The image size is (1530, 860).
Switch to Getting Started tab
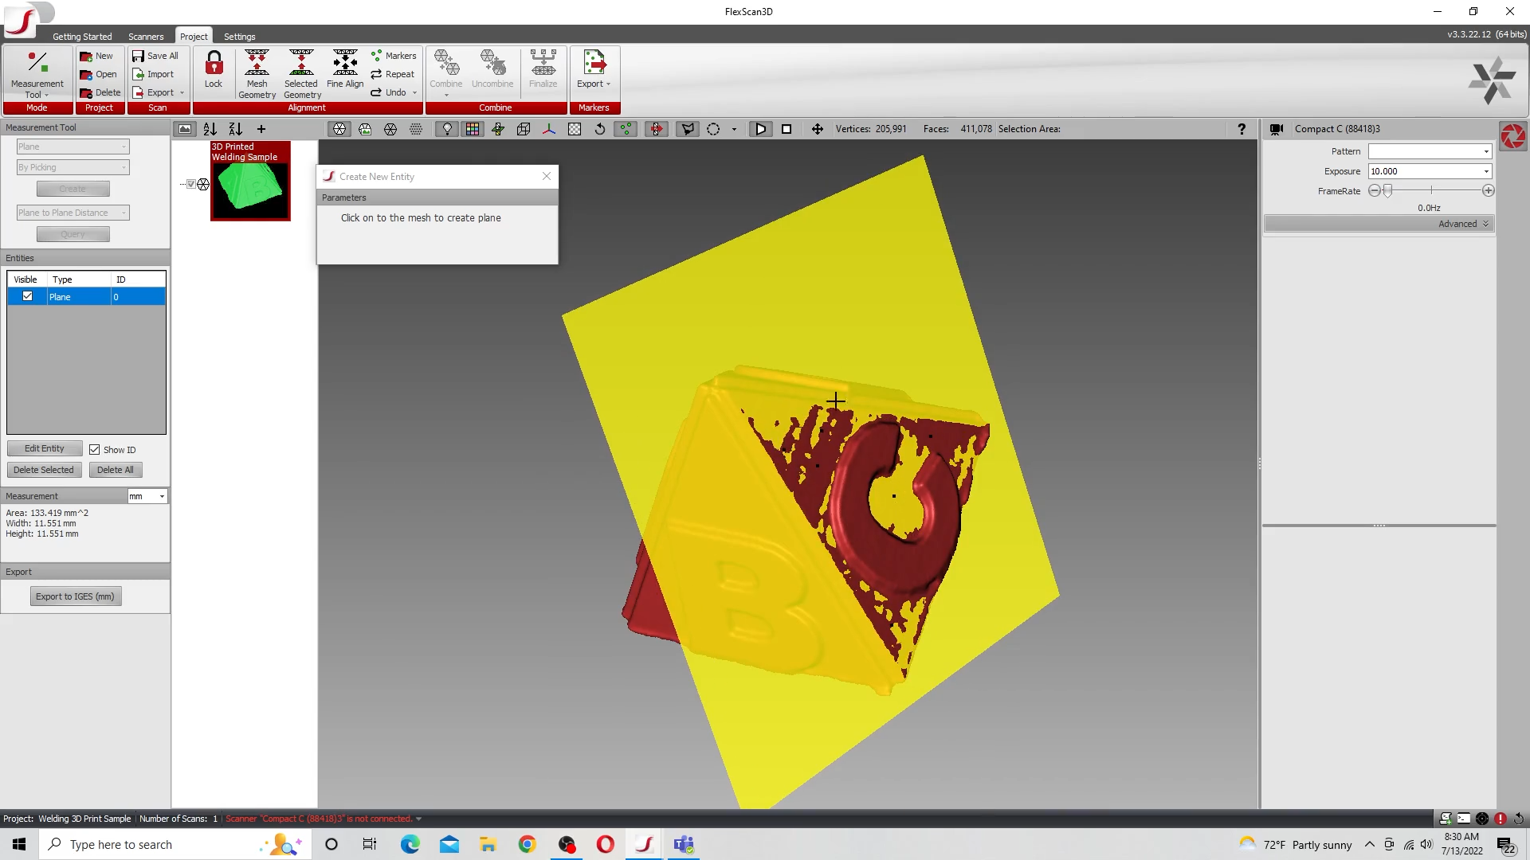pos(82,37)
